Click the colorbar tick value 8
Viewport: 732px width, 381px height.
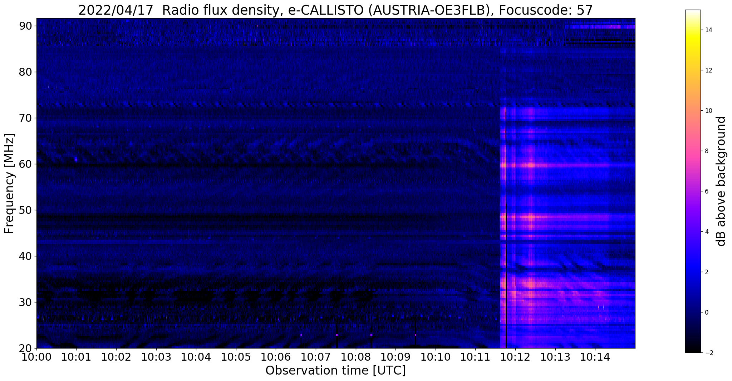(706, 151)
